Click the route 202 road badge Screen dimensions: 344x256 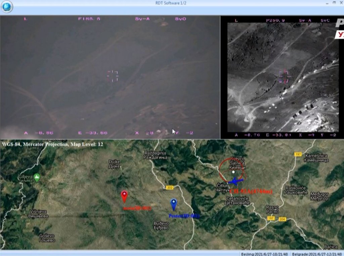169,187
